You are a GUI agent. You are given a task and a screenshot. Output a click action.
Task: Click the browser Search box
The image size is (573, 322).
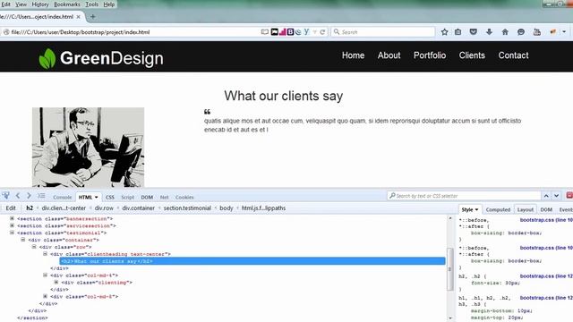(383, 32)
